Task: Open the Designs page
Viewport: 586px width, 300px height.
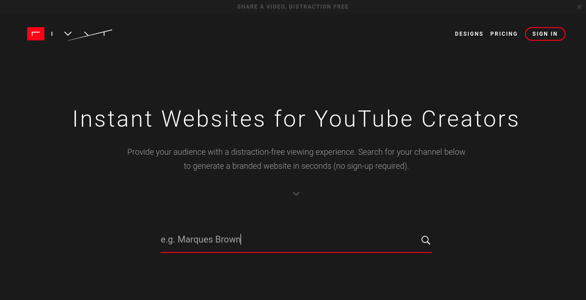Action: pyautogui.click(x=469, y=34)
